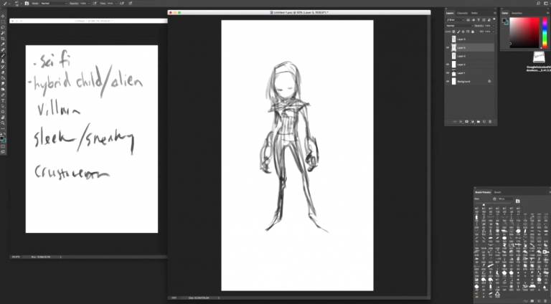Select the Crop tool
Viewport: 551px width, 304px height.
[4, 39]
